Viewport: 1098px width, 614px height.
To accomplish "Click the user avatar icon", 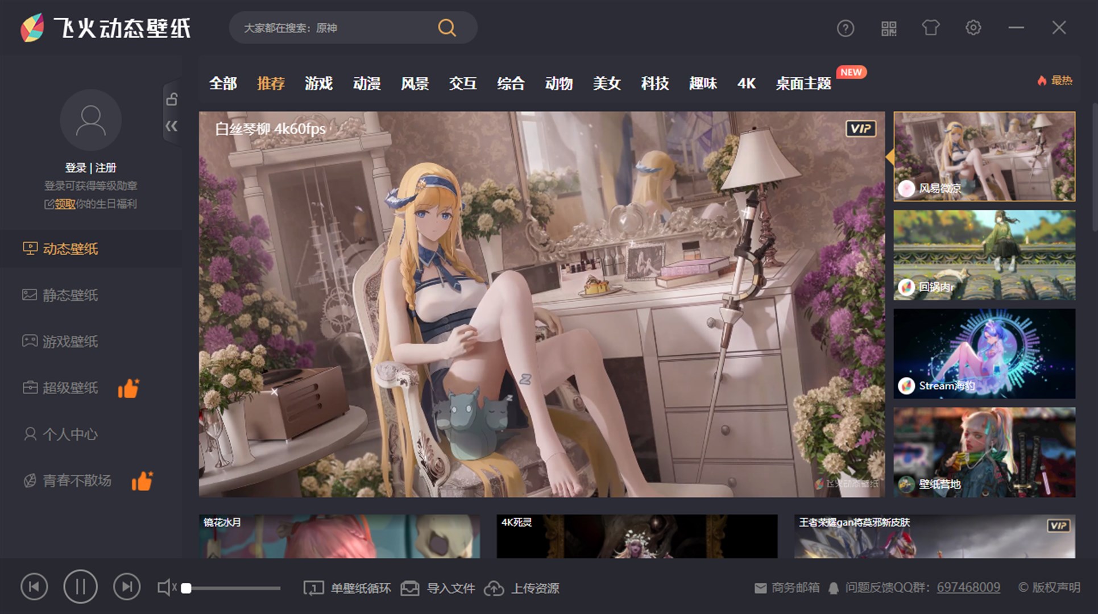I will pos(90,121).
